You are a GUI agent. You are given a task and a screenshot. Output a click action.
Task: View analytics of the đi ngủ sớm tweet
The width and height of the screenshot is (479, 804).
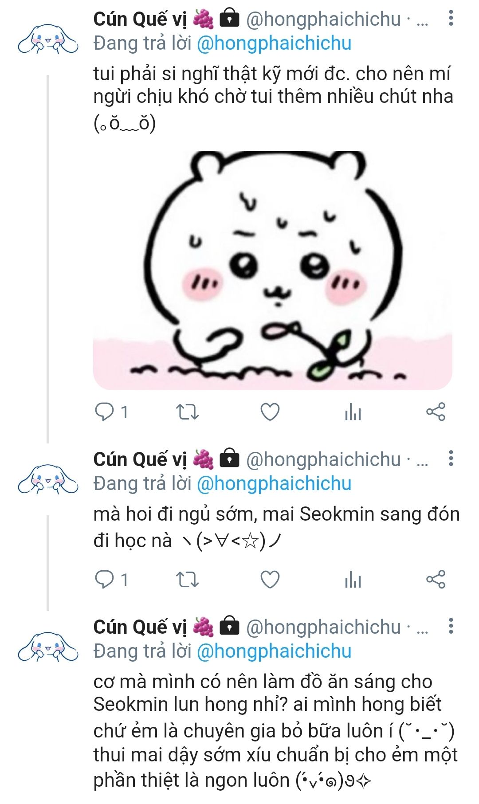point(353,580)
